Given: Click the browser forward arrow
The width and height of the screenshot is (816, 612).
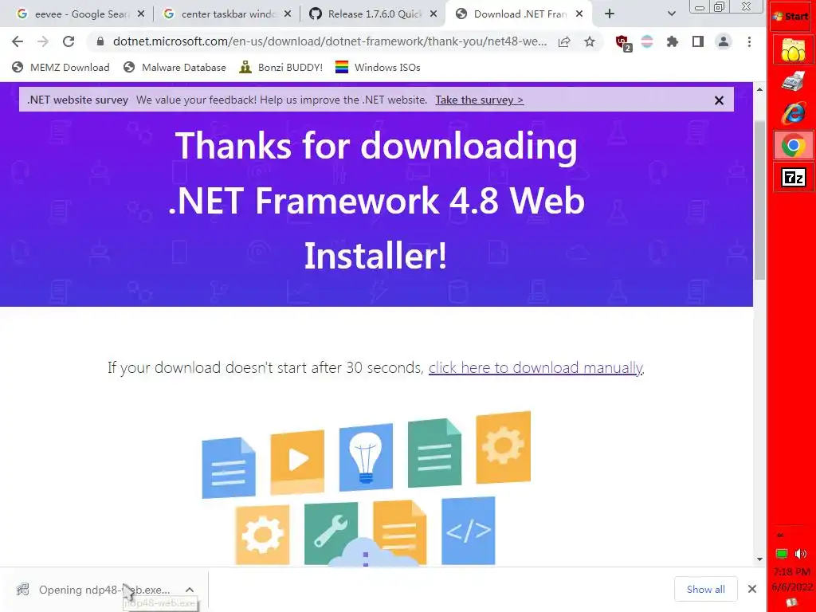Looking at the screenshot, I should click(x=43, y=41).
